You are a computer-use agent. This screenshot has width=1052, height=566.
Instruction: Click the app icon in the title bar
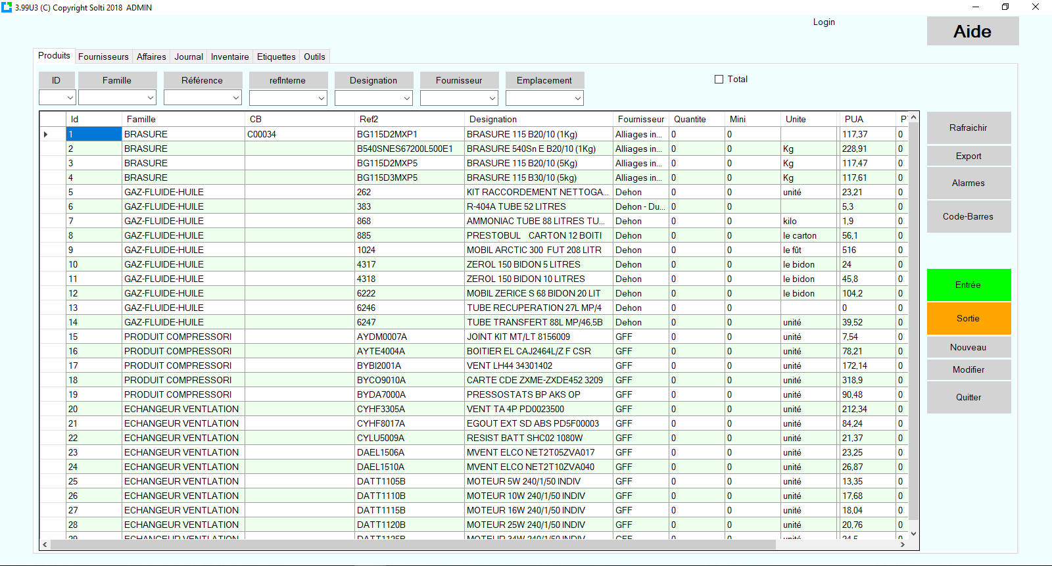coord(7,7)
